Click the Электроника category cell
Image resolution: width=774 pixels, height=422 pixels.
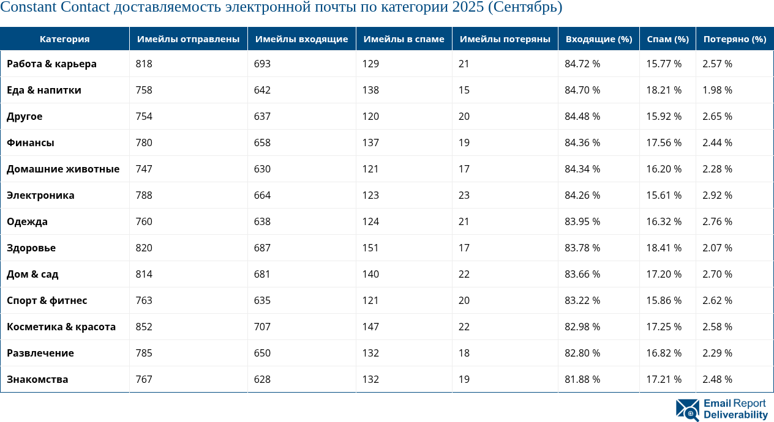40,195
